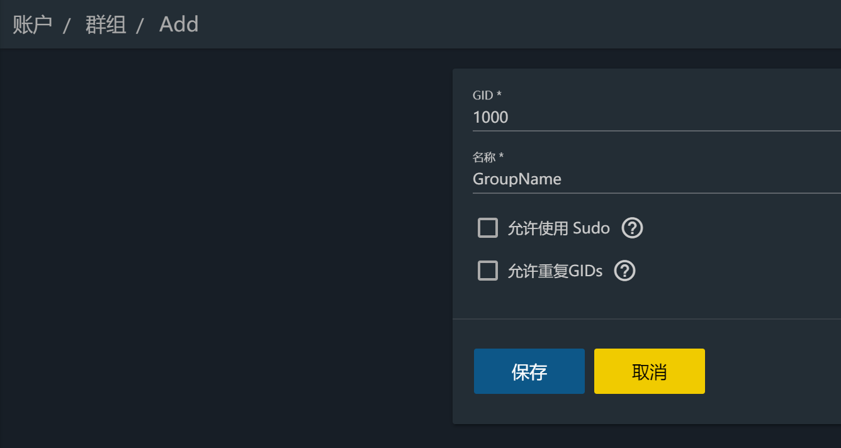This screenshot has width=841, height=448.
Task: Click empty header bar right of Add
Action: coord(504,25)
